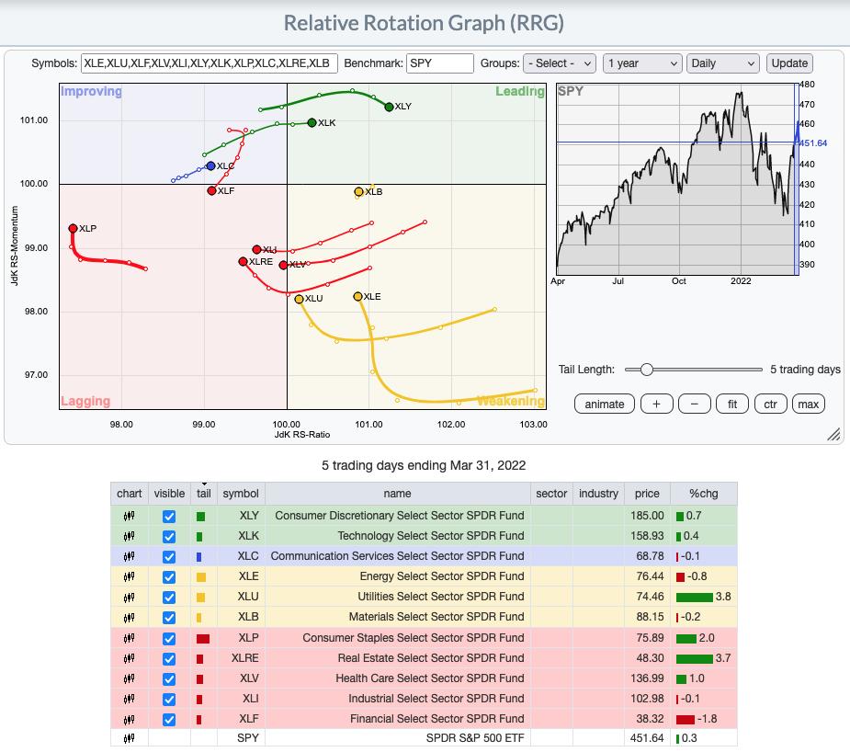Viewport: 850px width, 752px height.
Task: Uncheck visibility for XLU
Action: pyautogui.click(x=169, y=598)
